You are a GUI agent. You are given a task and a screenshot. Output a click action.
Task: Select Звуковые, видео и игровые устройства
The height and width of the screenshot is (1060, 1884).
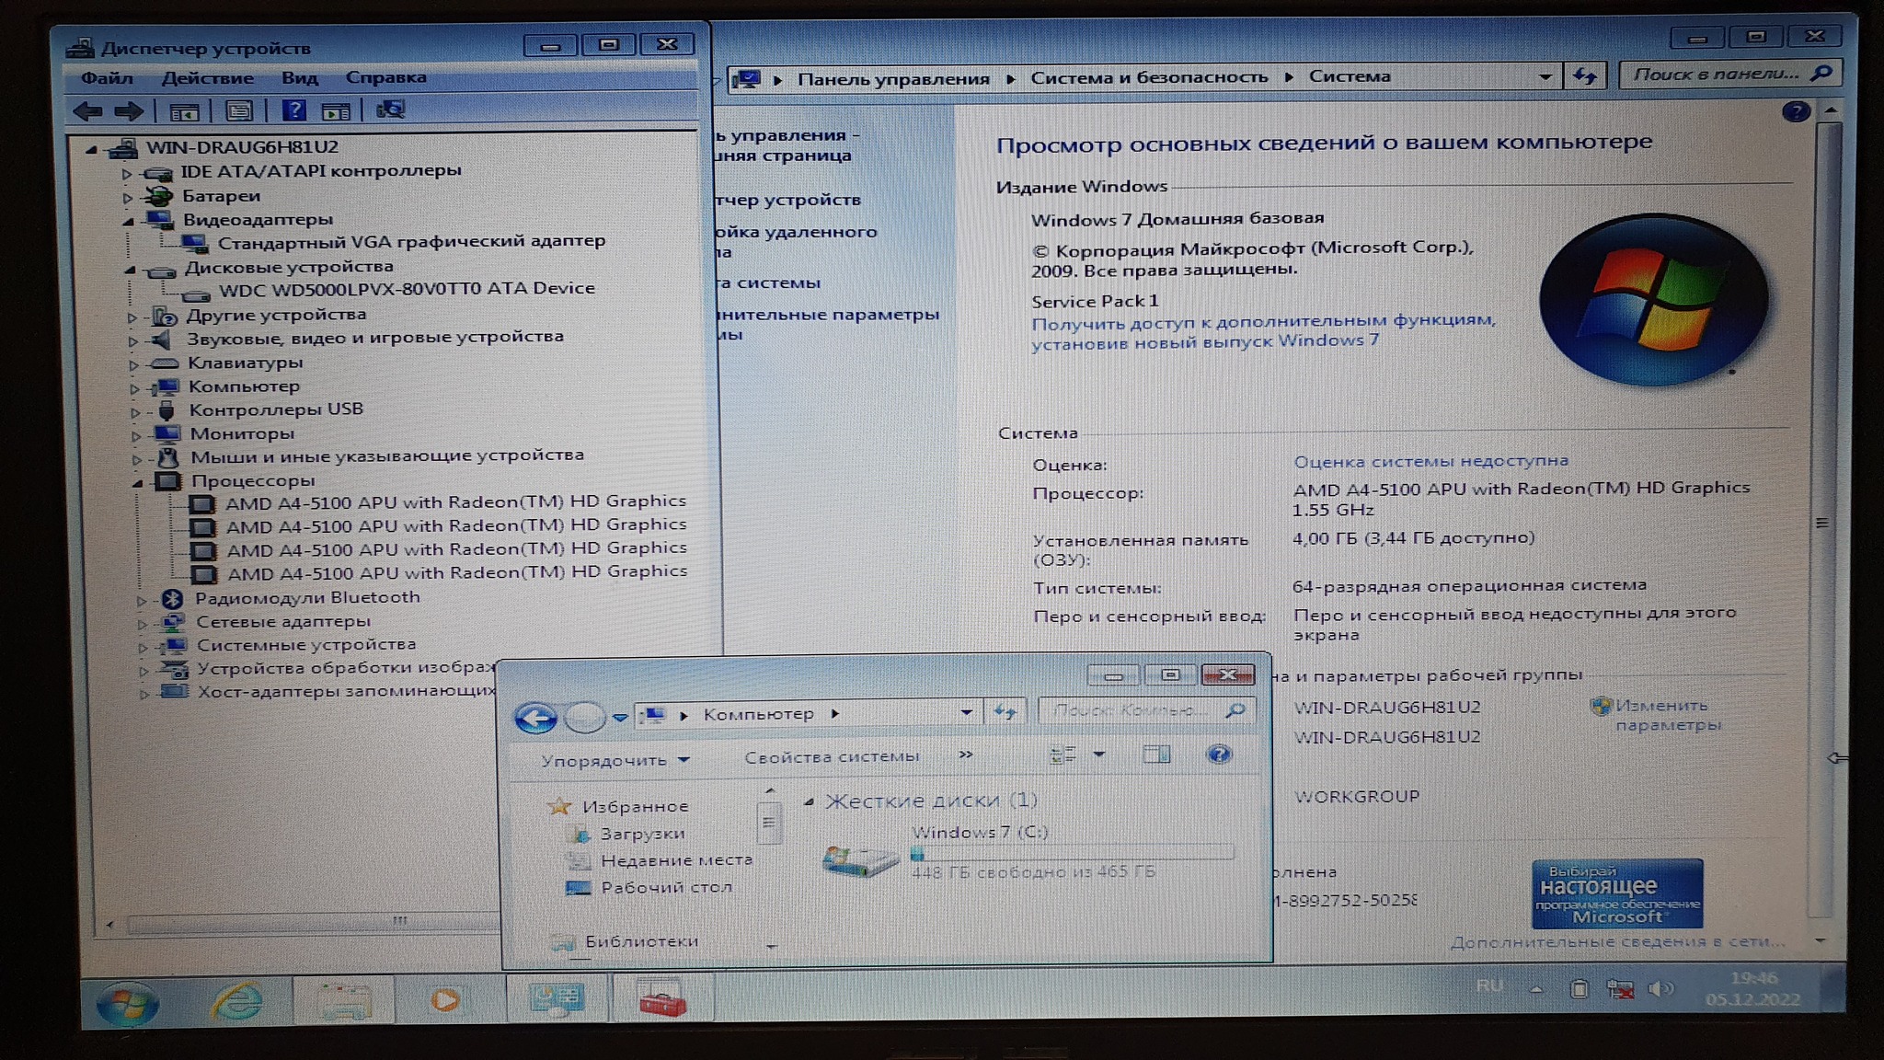375,338
